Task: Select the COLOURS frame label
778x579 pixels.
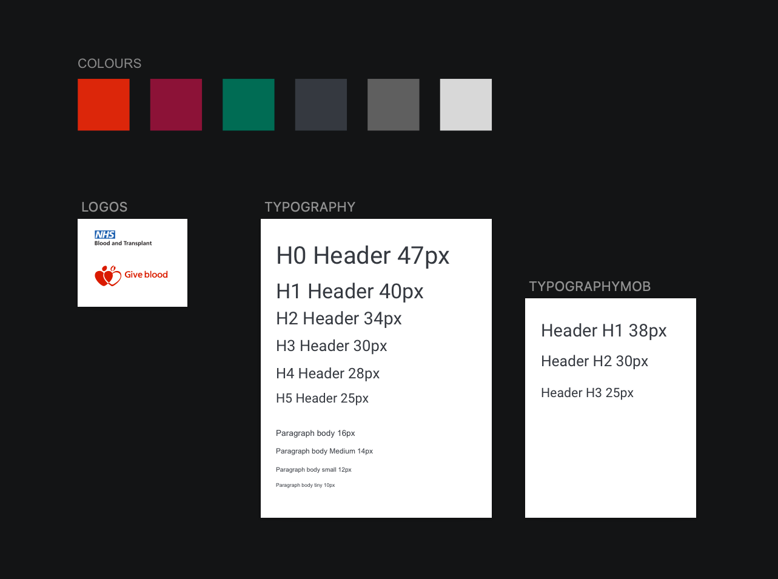Action: (x=110, y=64)
